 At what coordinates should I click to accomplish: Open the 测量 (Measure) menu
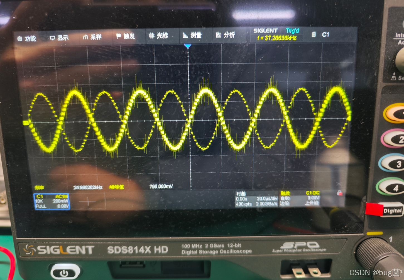[x=192, y=35]
